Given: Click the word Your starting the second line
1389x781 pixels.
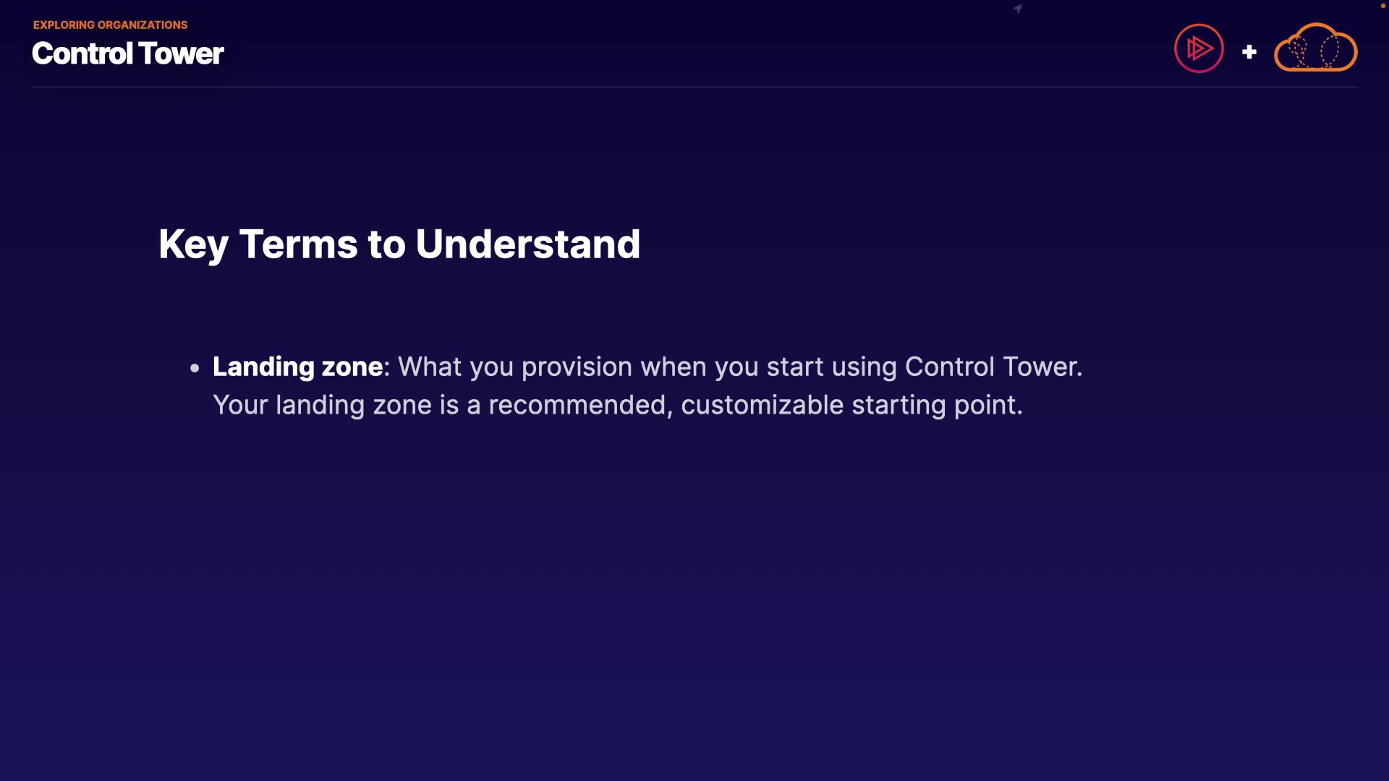Looking at the screenshot, I should 240,405.
